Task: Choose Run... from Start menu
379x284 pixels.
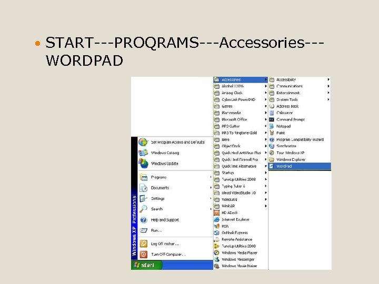Action: pos(175,230)
